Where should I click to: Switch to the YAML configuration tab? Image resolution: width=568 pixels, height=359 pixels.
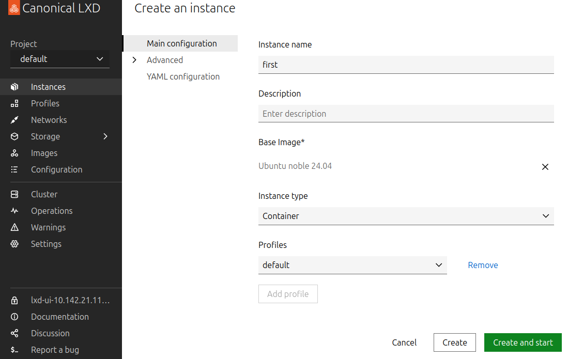pos(183,76)
